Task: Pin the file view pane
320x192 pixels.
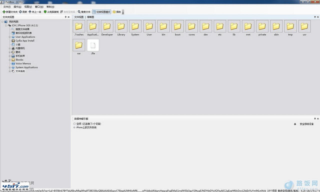Action: pos(315,17)
